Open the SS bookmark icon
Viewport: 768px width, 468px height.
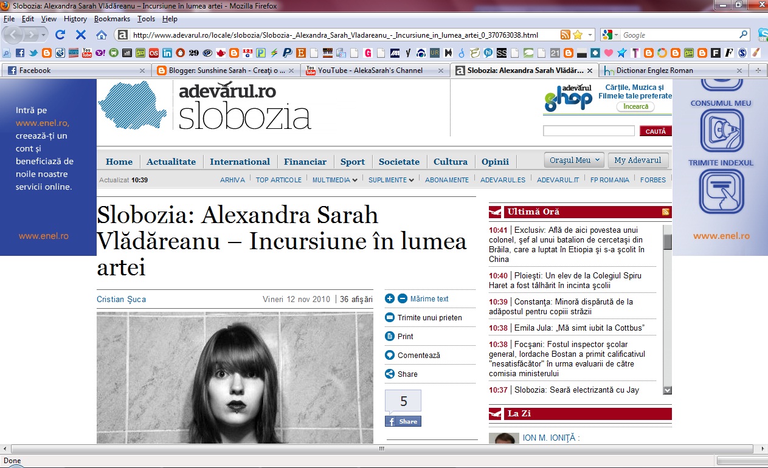click(x=502, y=53)
